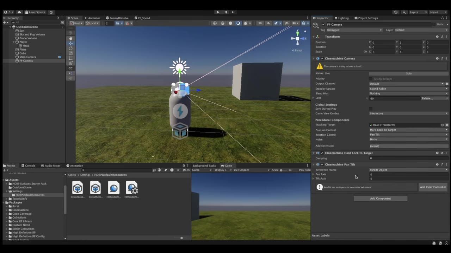Click Output Channel gear icon
This screenshot has height=253, width=451.
[447, 84]
